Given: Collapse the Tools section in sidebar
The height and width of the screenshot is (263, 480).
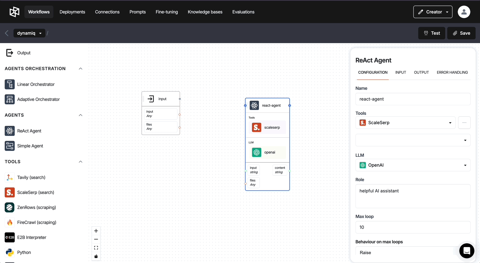Looking at the screenshot, I should tap(80, 162).
